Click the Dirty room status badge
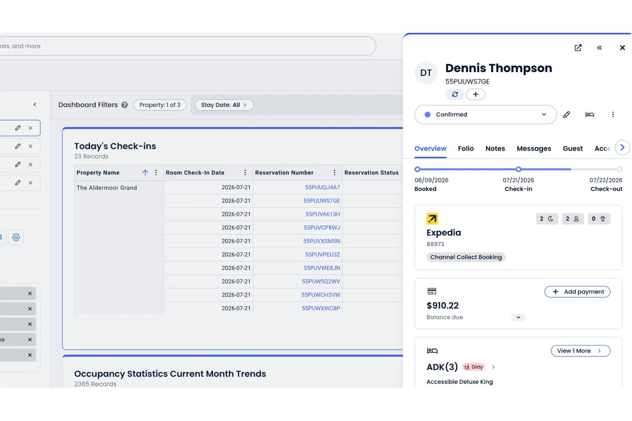 474,367
